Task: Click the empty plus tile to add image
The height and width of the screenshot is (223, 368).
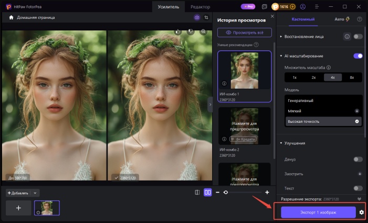Action: coord(18,208)
